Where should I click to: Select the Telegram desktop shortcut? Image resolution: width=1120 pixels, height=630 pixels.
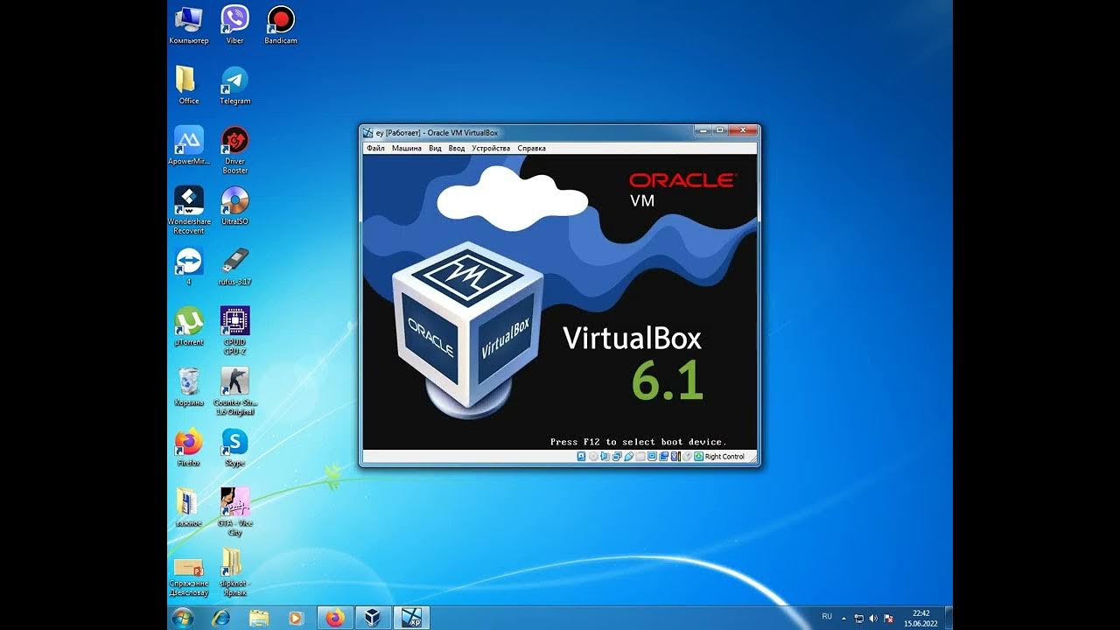point(234,85)
